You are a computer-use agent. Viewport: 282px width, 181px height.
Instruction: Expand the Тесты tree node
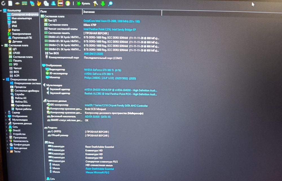pyautogui.click(x=8, y=151)
